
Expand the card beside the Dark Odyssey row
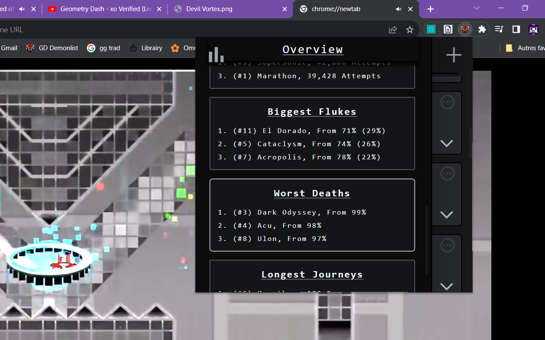pyautogui.click(x=447, y=215)
